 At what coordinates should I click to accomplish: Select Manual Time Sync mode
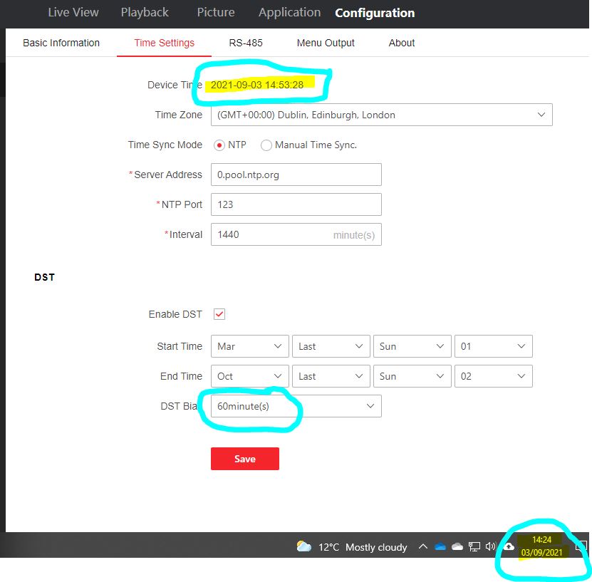(x=266, y=145)
